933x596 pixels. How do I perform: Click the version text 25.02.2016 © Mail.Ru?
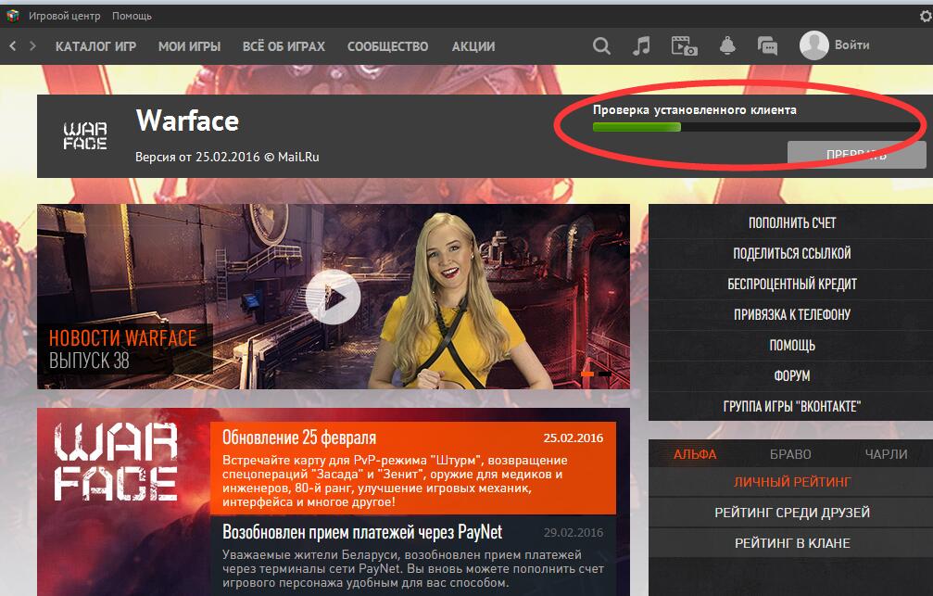[x=227, y=158]
